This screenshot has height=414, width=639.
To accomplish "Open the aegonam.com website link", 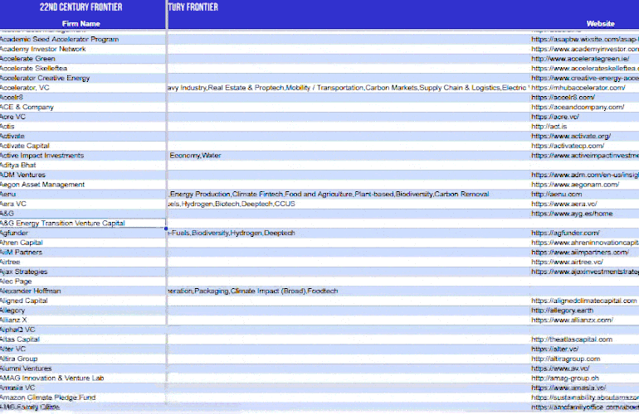I will 575,185.
